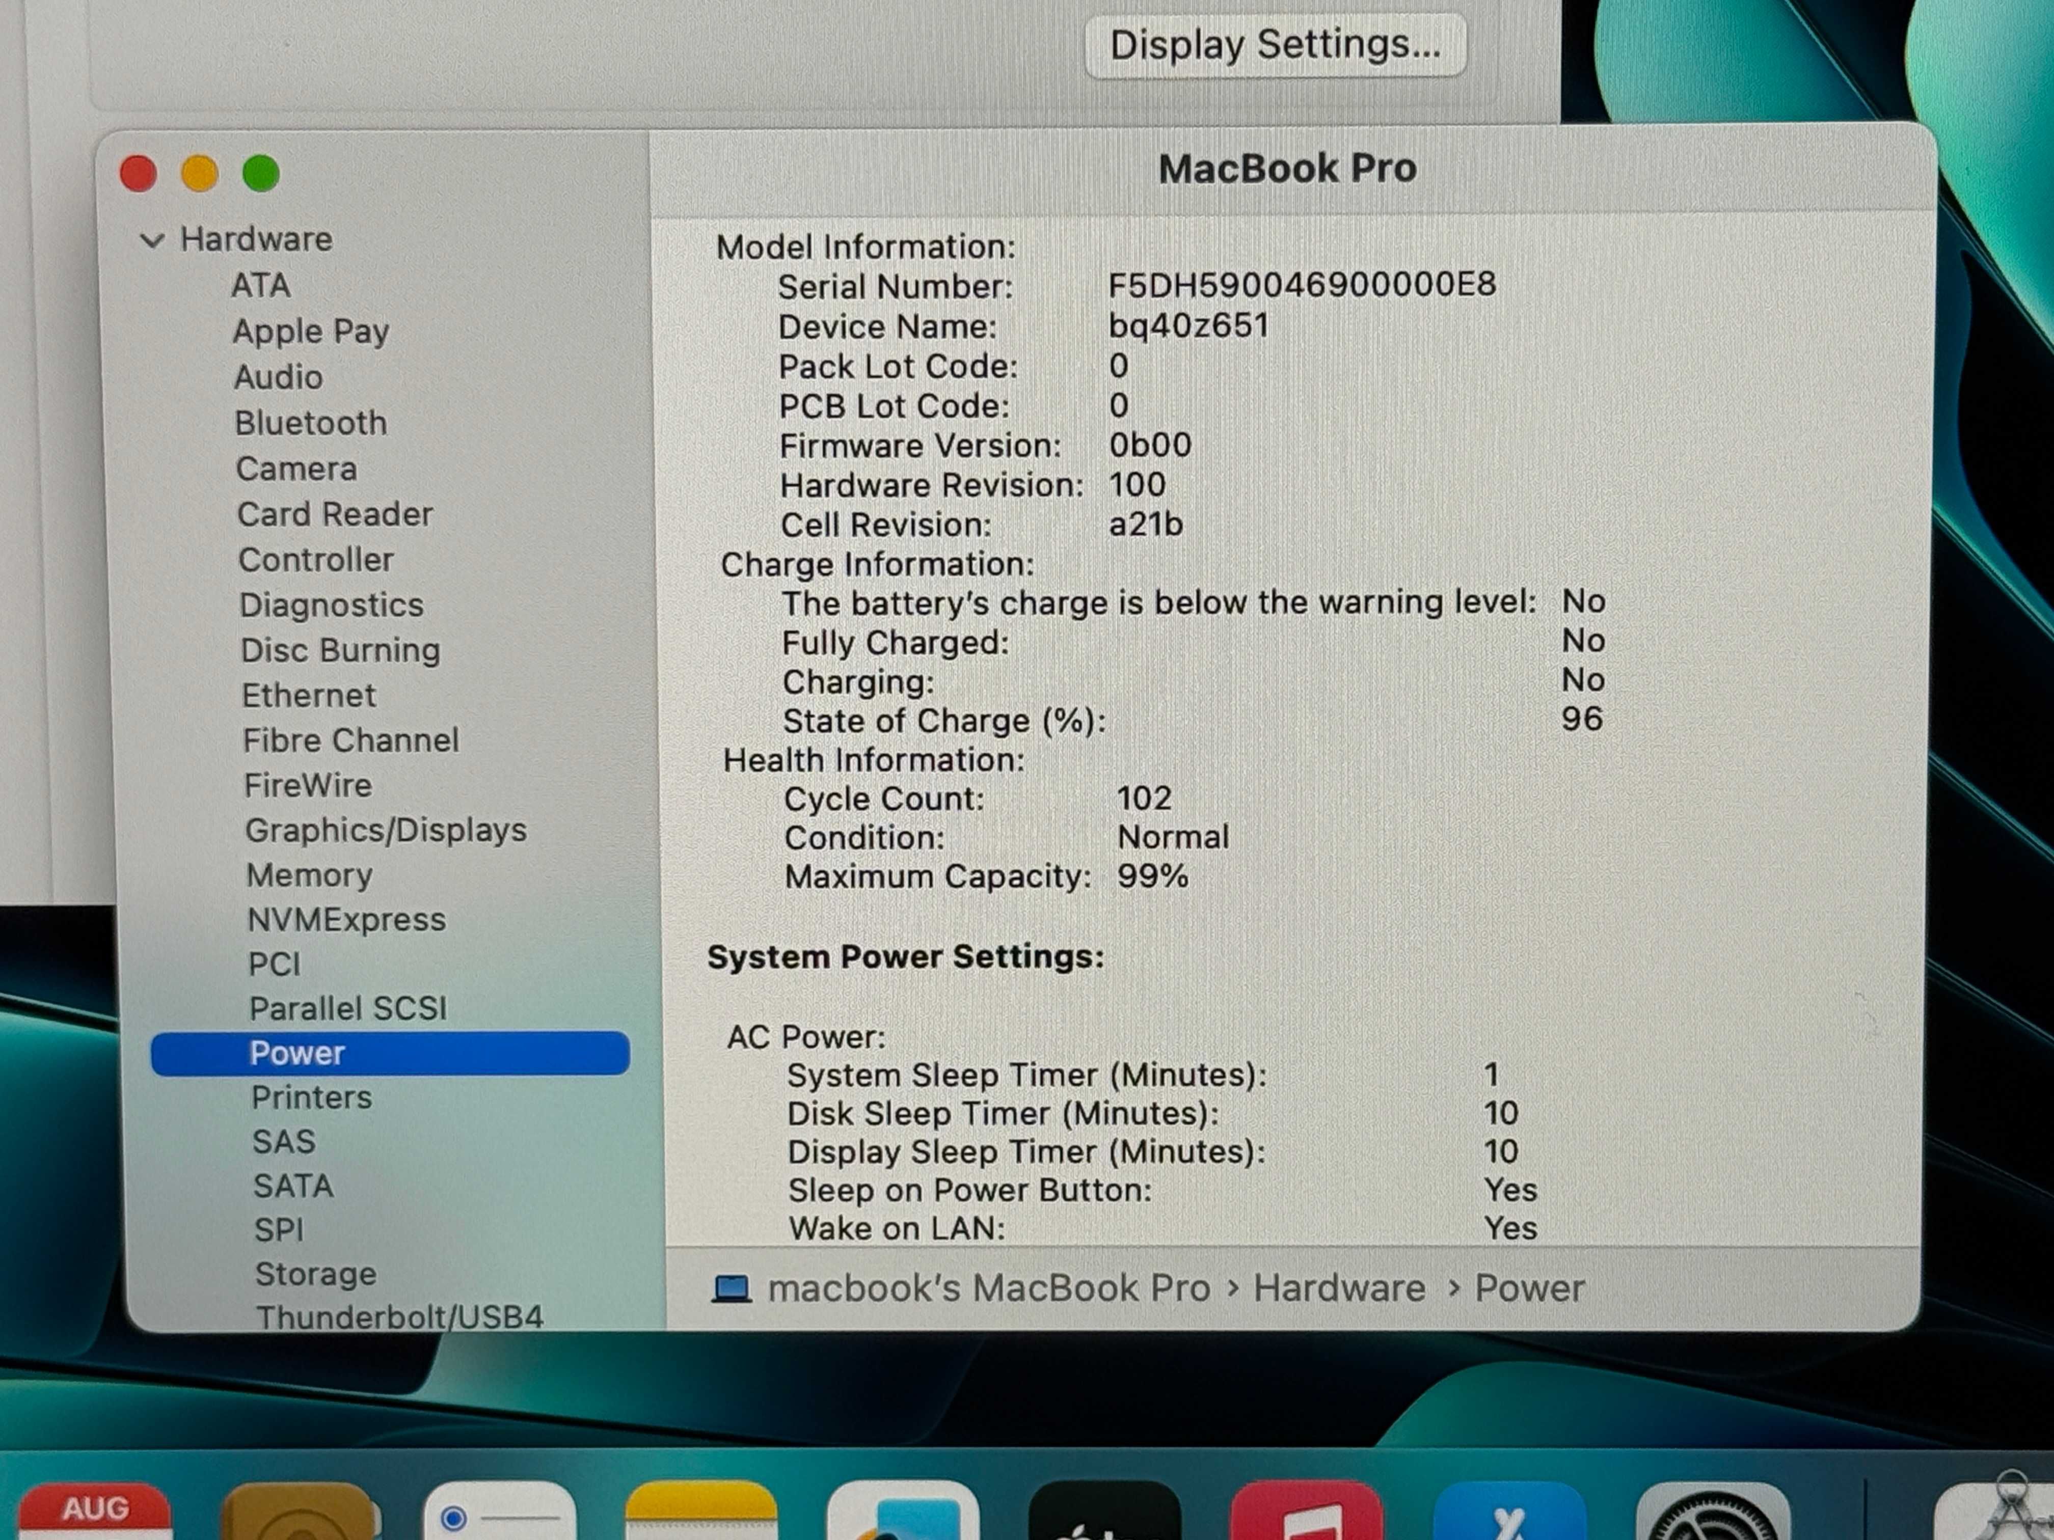
Task: Select FireWire in the sidebar
Action: 308,785
